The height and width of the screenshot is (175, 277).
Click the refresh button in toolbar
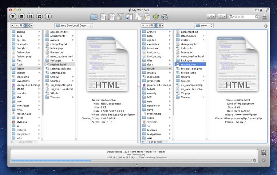39,16
